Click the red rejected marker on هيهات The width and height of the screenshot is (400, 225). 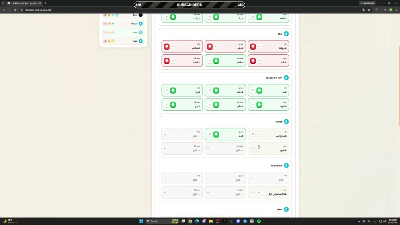point(253,47)
